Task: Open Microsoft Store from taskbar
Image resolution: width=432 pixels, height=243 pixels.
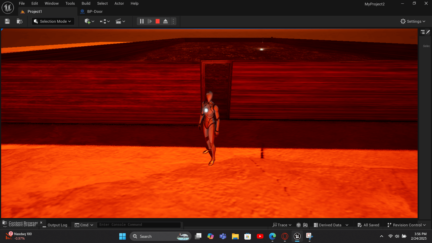Action: point(247,236)
